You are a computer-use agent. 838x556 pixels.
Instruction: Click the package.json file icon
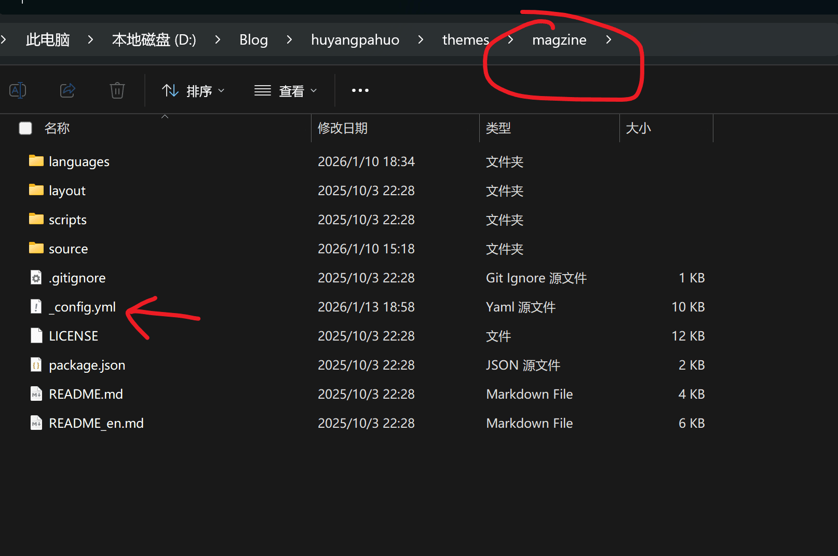click(x=36, y=365)
